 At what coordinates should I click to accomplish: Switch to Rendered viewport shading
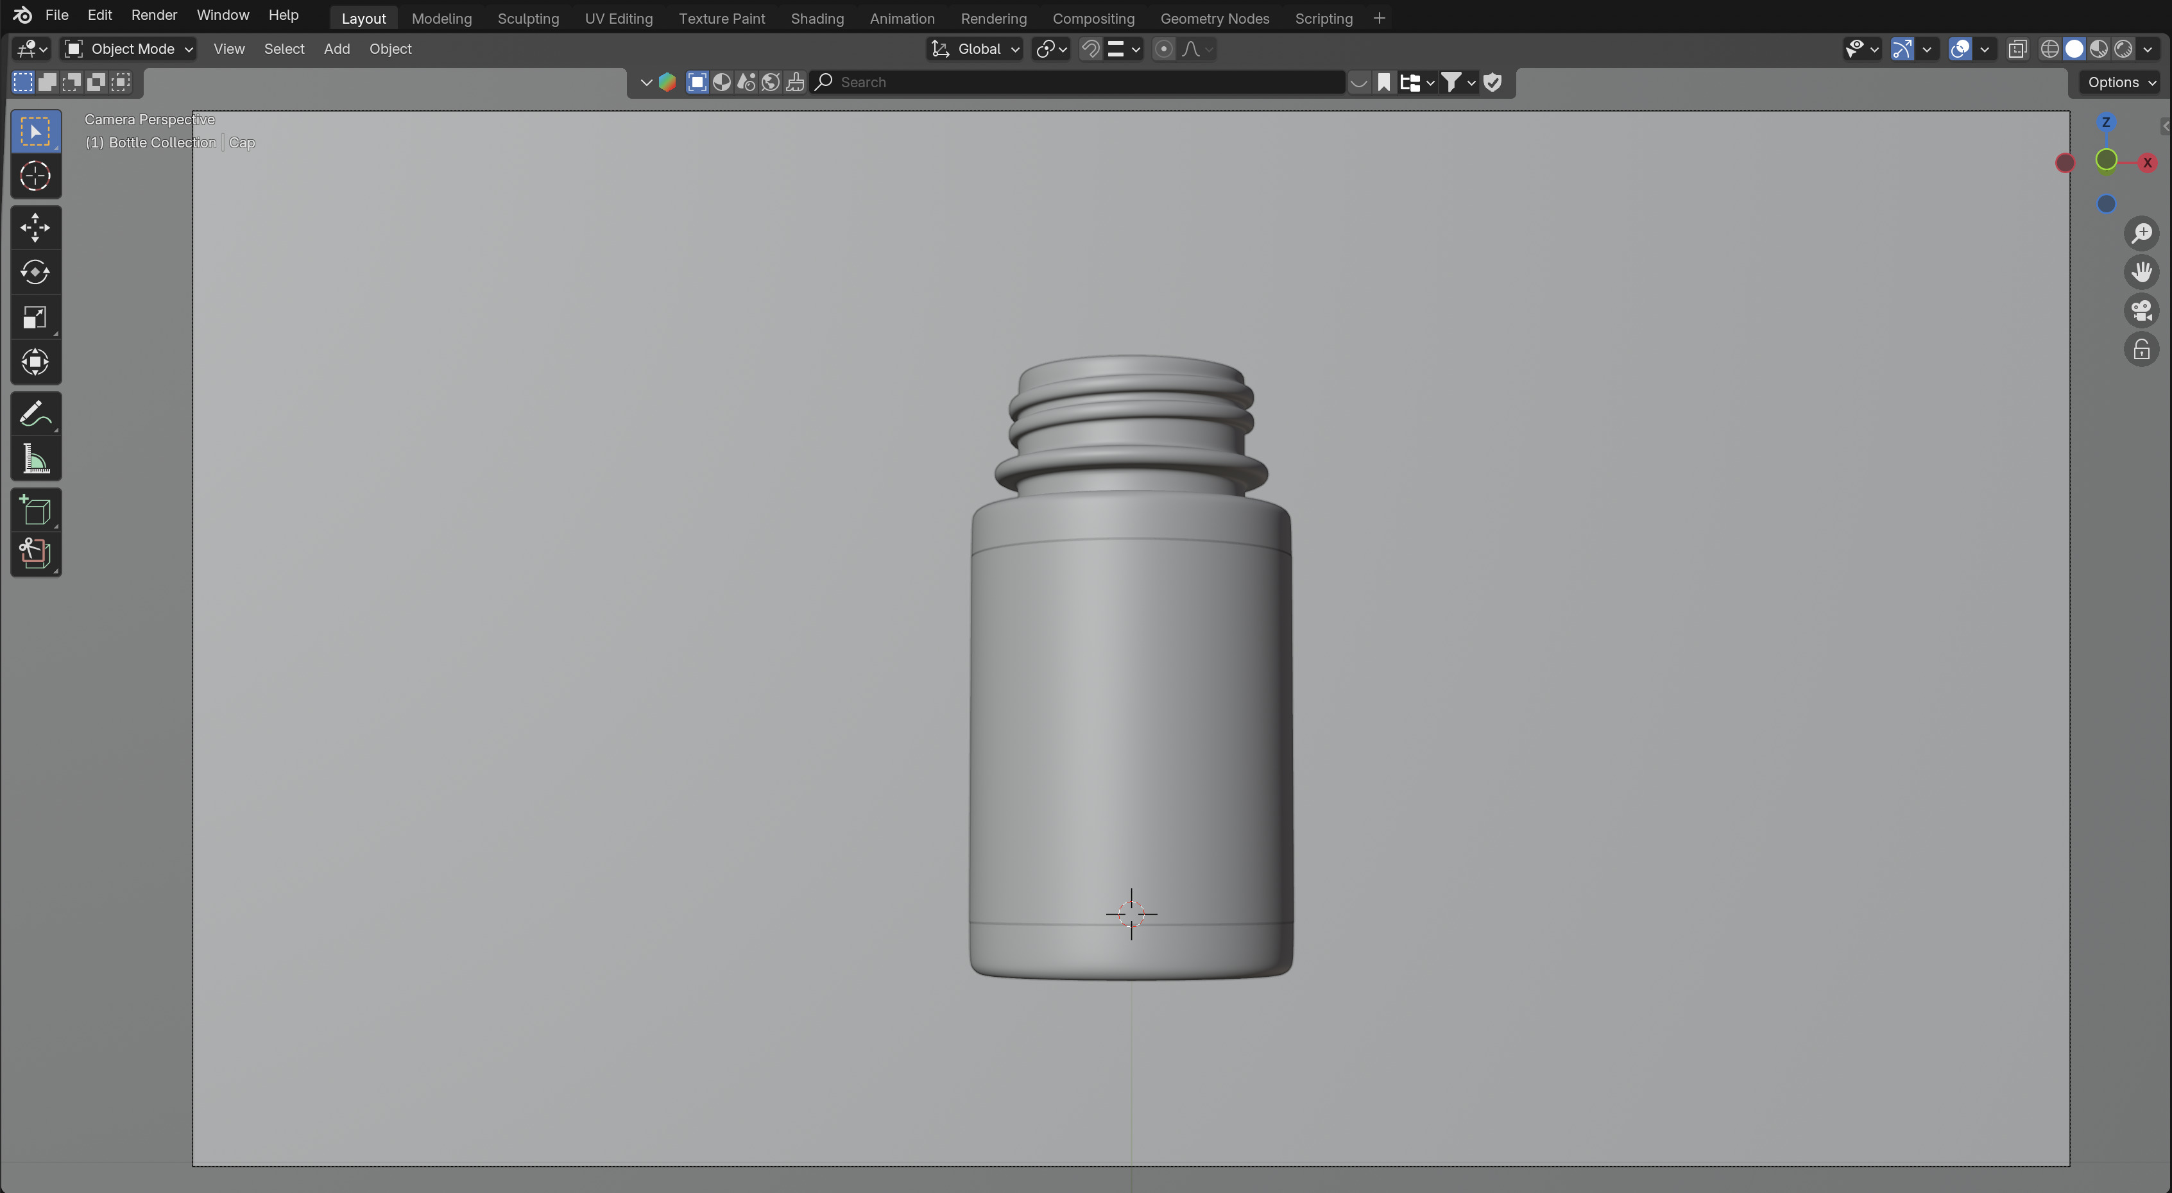pyautogui.click(x=2123, y=49)
